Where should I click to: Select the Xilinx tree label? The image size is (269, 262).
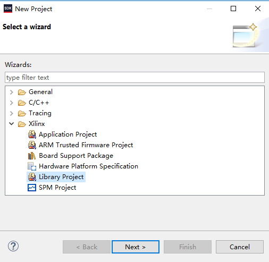coord(37,124)
